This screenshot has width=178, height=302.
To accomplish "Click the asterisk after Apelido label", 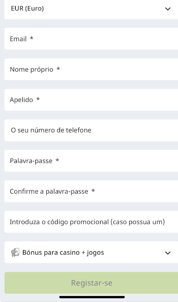I will (x=38, y=99).
